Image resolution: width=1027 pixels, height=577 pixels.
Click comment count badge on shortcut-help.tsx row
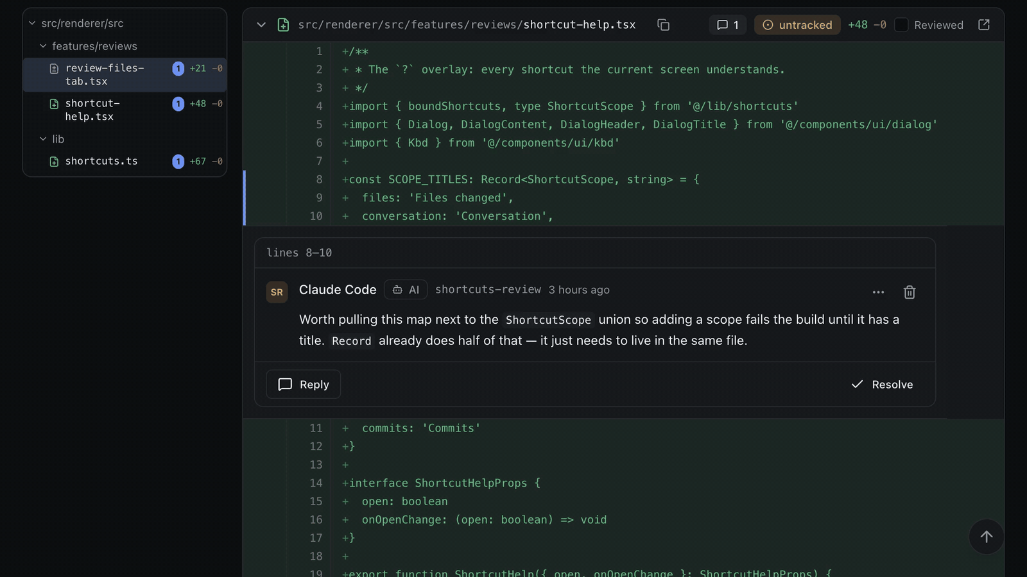[x=178, y=104]
